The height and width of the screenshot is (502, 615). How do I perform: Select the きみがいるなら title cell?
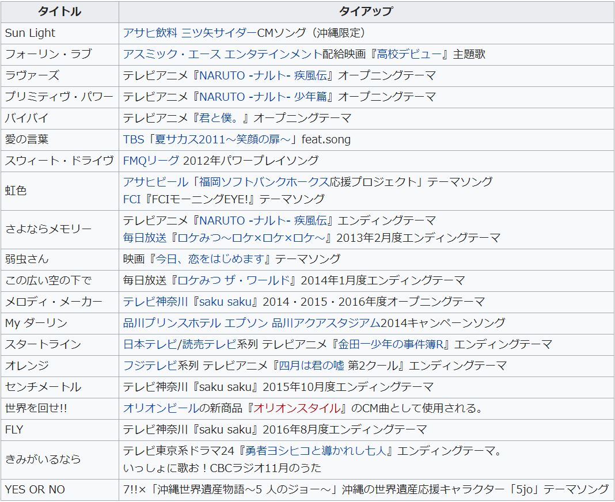click(x=60, y=459)
